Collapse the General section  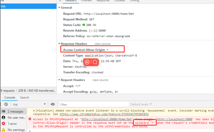coord(59,8)
